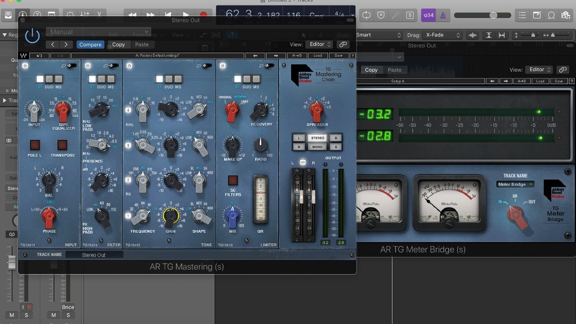Click the Waves undo arrow in TG Mastering
Image resolution: width=576 pixels, height=324 pixels.
point(39,56)
